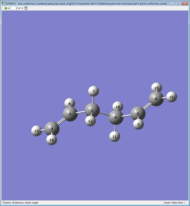Click the 'of 2' frame count label
This screenshot has height=206, width=190.
(21, 8)
